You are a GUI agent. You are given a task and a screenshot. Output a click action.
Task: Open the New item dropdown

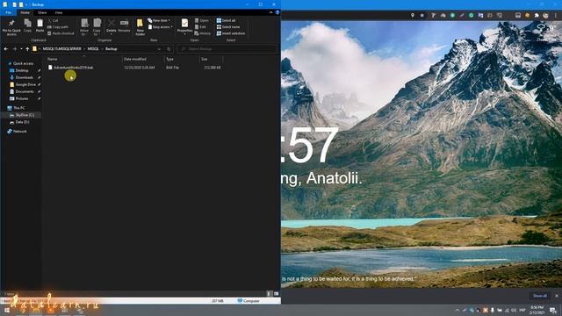click(x=159, y=21)
